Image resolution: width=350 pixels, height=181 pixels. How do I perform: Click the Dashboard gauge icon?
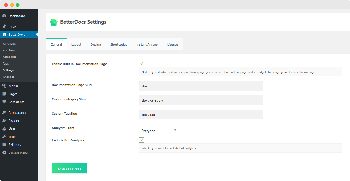[4, 16]
